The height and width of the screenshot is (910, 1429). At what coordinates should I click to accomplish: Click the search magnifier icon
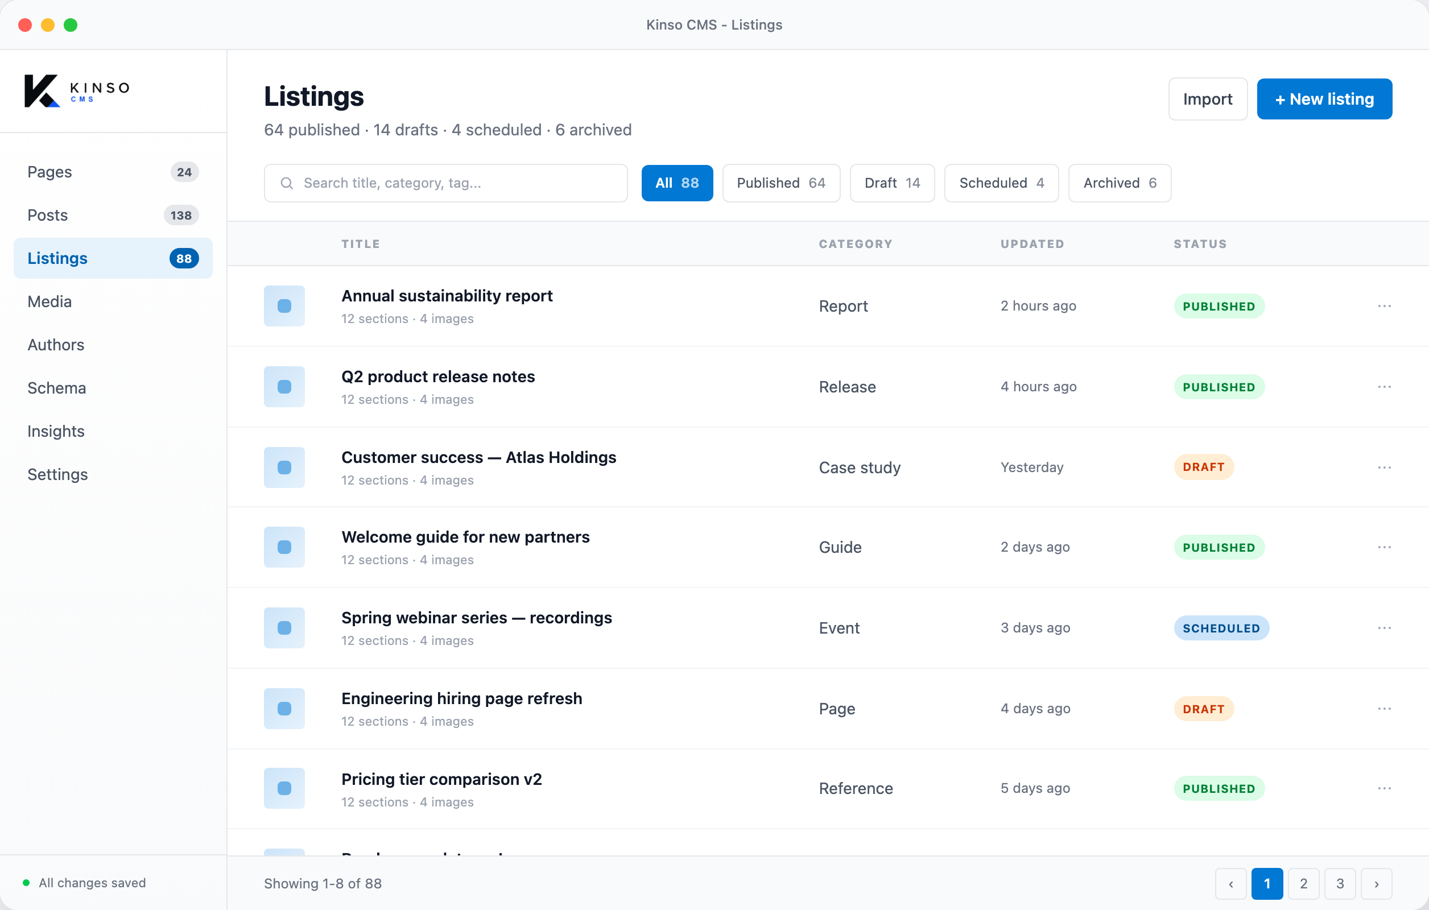[x=287, y=183]
